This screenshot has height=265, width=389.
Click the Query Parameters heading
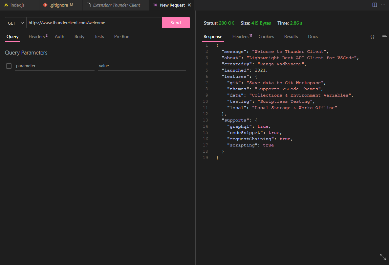(26, 53)
